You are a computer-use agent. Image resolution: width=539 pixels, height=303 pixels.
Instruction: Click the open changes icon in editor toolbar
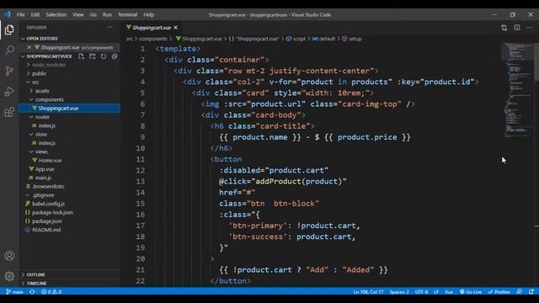tap(504, 28)
